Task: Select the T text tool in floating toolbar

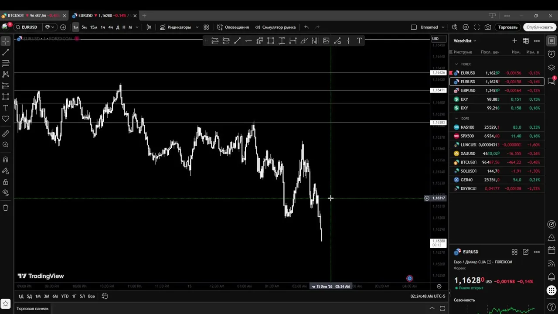Action: (359, 41)
